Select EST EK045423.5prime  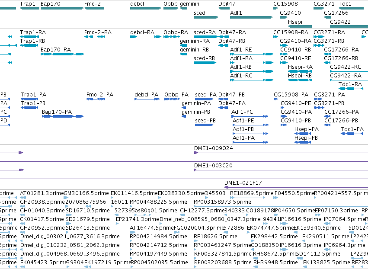(x=44, y=263)
